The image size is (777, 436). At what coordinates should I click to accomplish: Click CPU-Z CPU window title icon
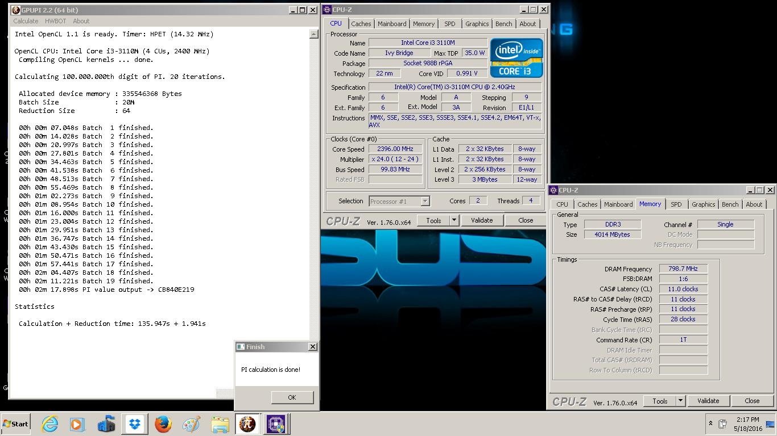[x=327, y=9]
